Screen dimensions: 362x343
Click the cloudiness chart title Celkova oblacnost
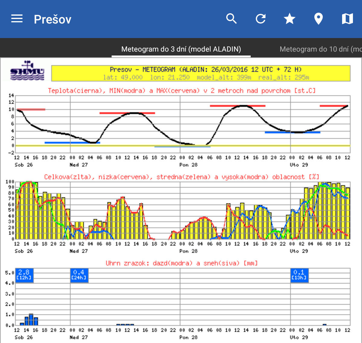[182, 177]
